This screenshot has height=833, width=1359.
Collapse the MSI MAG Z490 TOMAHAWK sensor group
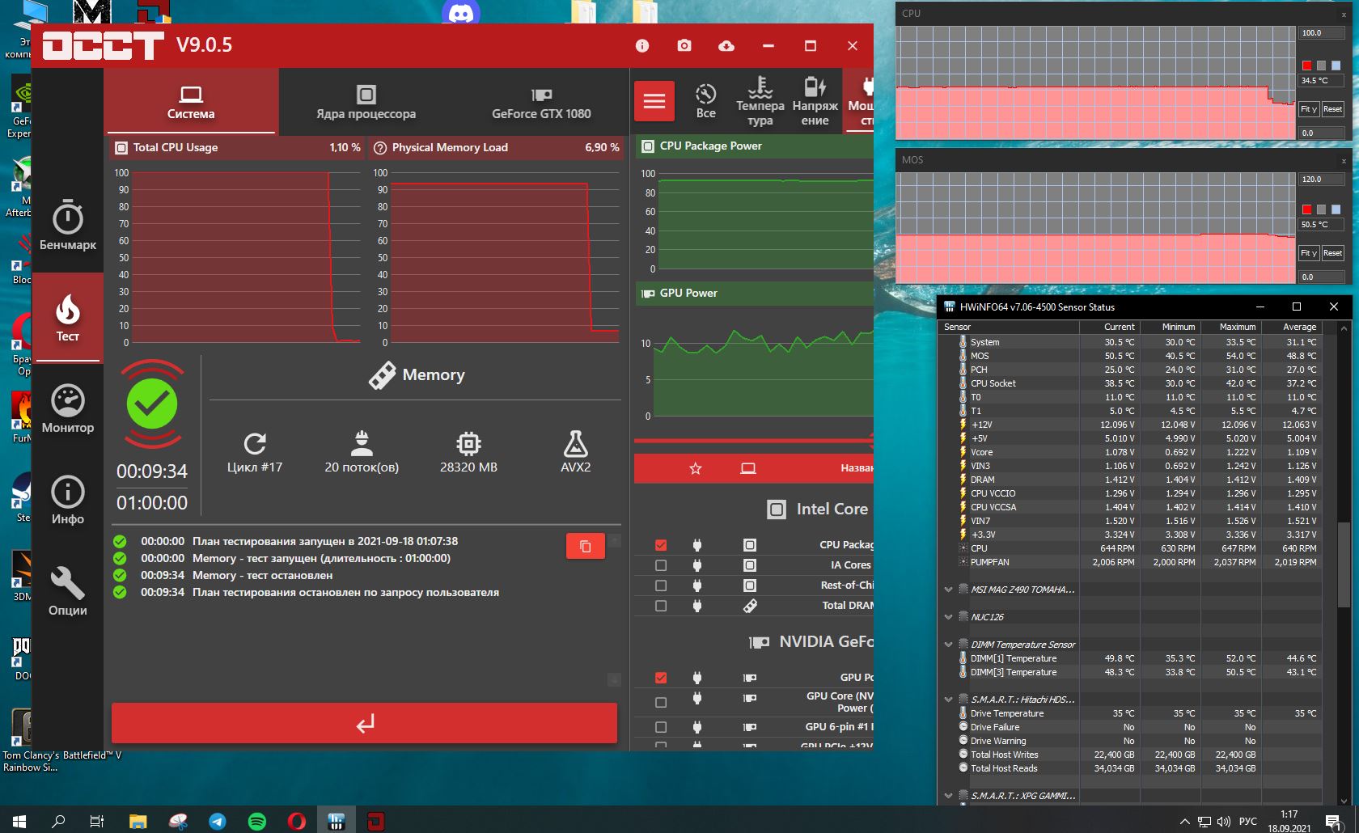click(948, 590)
